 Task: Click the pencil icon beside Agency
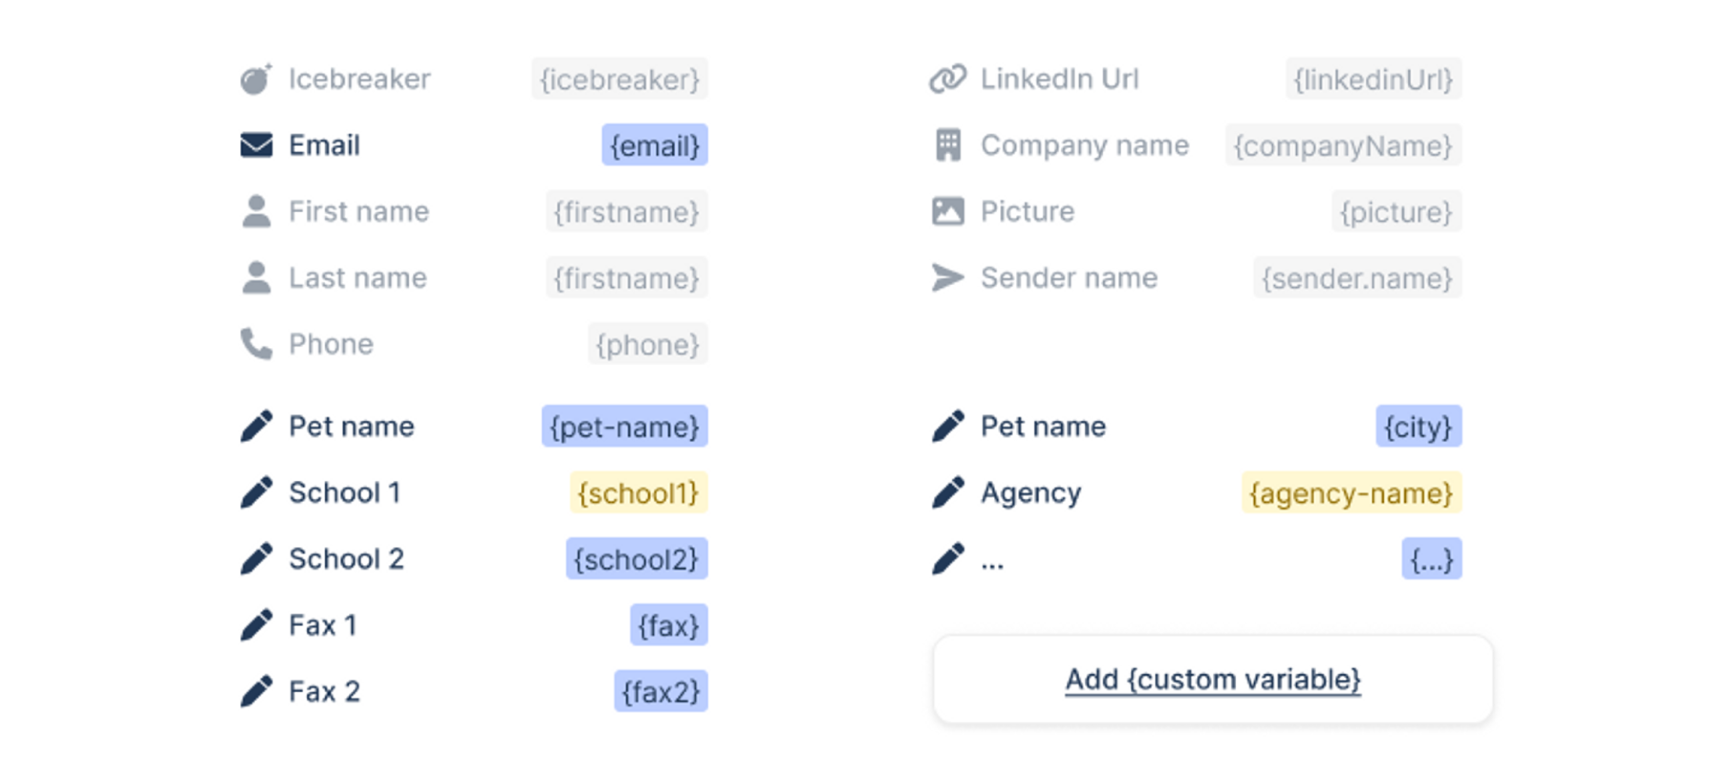click(948, 492)
